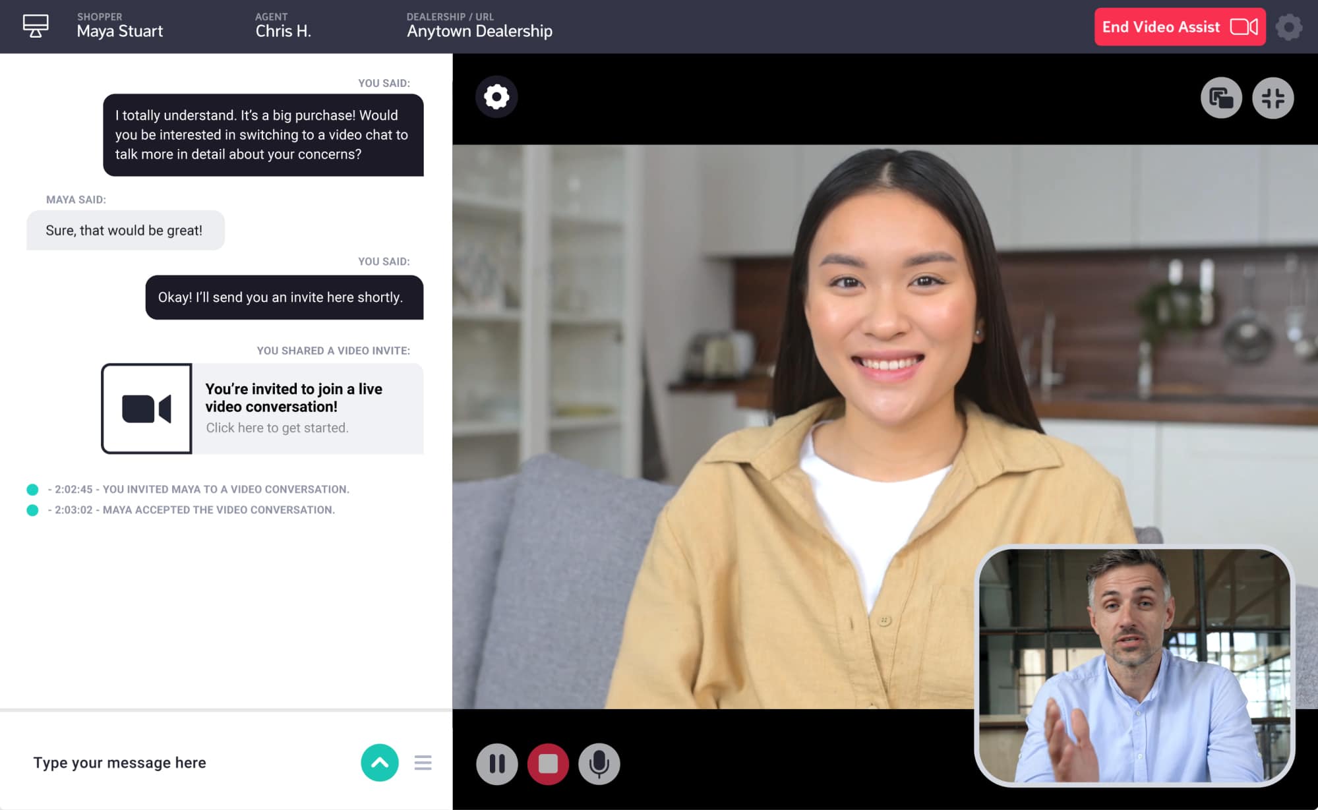Click the video camera icon in the invite card

pyautogui.click(x=146, y=409)
